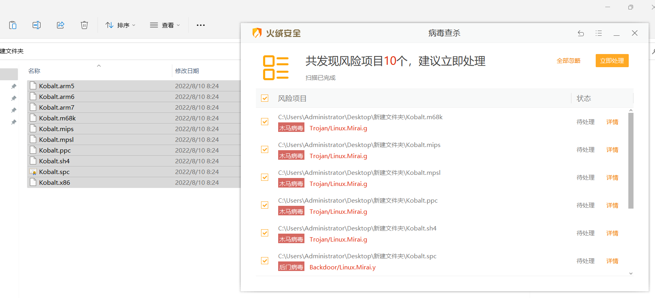This screenshot has width=655, height=298.
Task: Toggle the select-all 风险项目 checkbox
Action: pos(265,98)
